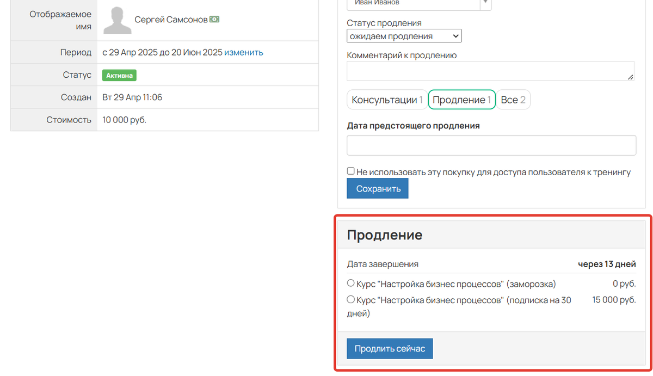This screenshot has height=376, width=653.
Task: Click the green Активна status badge
Action: [x=119, y=75]
